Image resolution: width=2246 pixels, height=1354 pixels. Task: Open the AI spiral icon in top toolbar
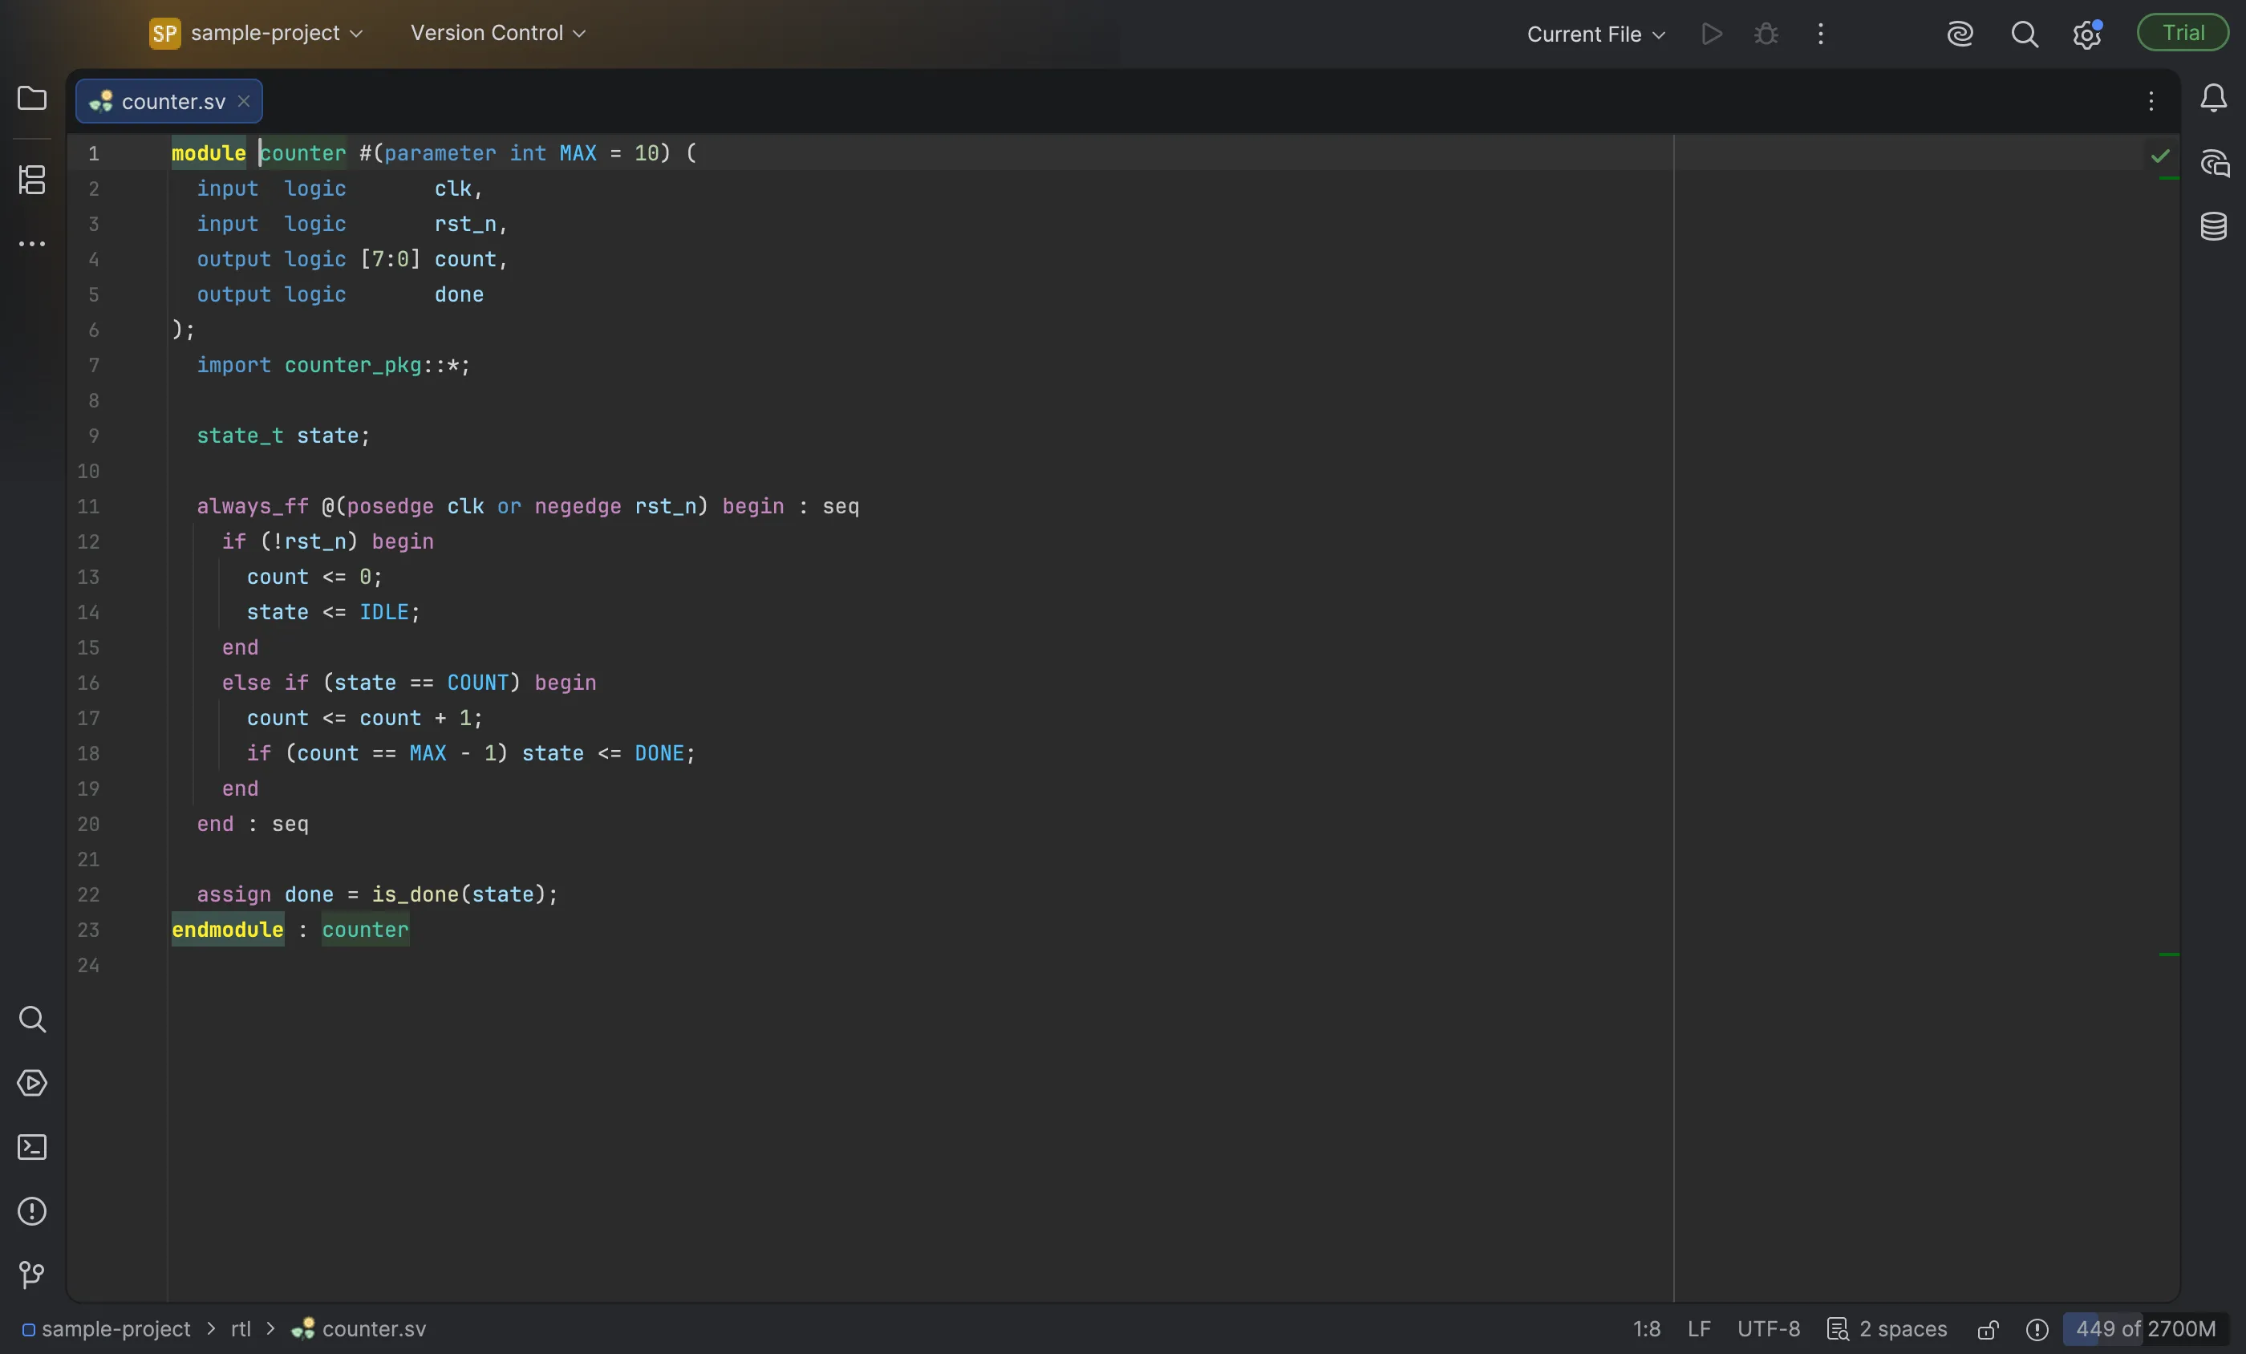coord(1960,34)
